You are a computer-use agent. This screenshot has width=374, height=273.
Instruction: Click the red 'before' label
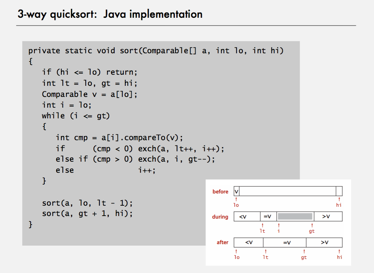point(220,192)
